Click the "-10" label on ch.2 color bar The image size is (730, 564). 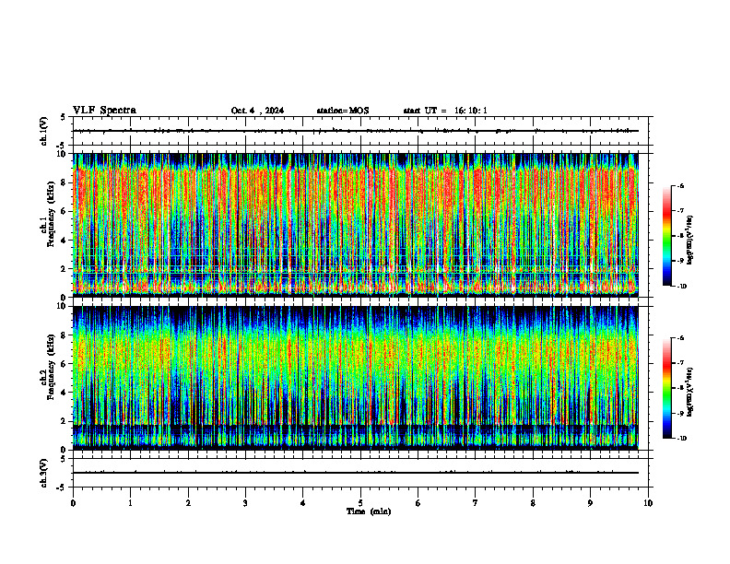click(681, 439)
